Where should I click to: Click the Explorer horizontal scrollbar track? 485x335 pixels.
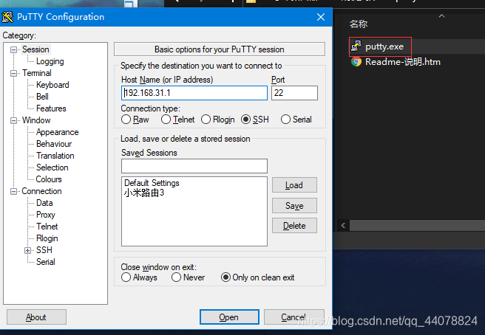click(x=417, y=225)
